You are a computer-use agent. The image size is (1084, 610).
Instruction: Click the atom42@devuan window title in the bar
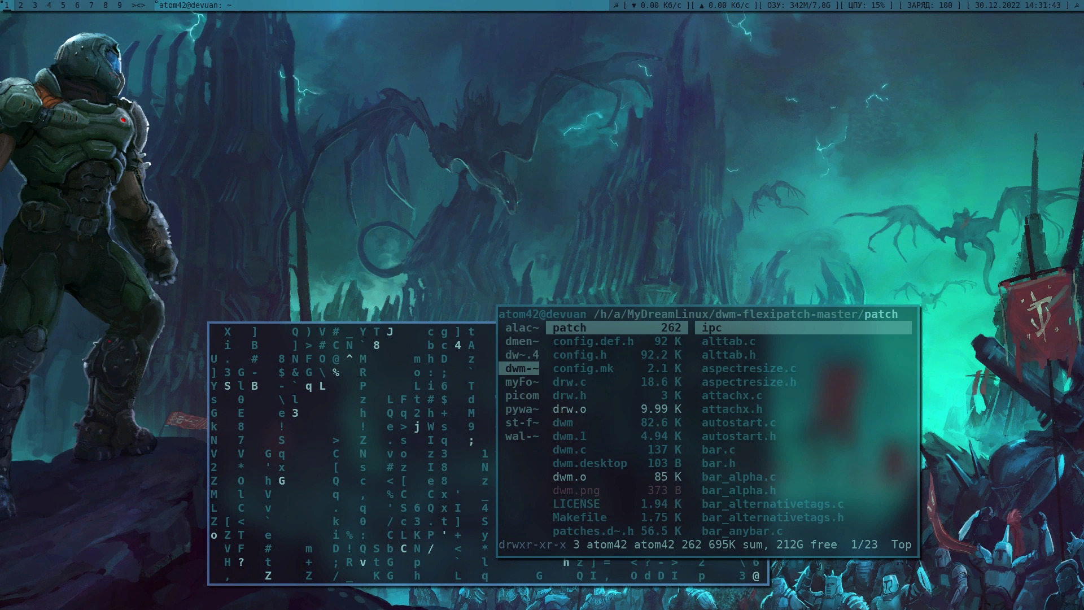pos(195,5)
